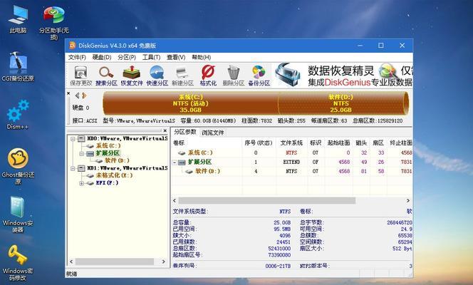473x285 pixels.
Task: Expand the EFI(F:) tree node
Action: tap(81, 183)
